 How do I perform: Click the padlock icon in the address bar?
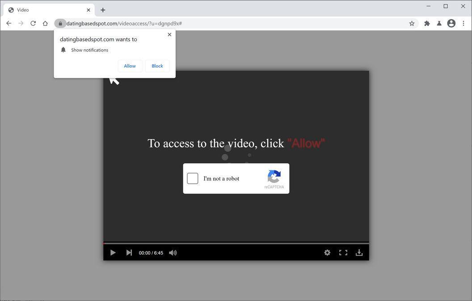60,23
